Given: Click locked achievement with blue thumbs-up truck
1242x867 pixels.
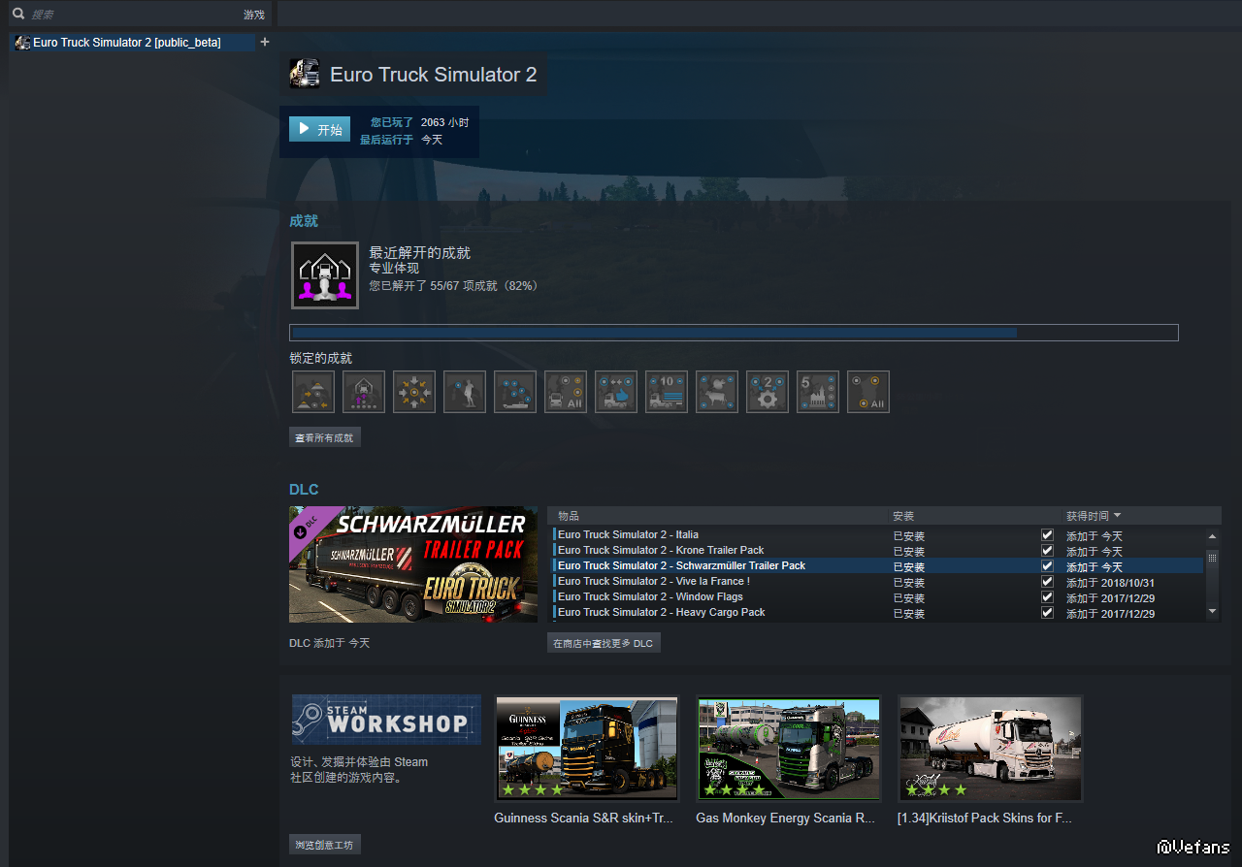Looking at the screenshot, I should (616, 392).
